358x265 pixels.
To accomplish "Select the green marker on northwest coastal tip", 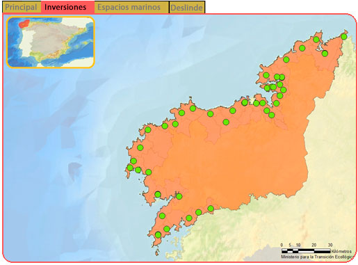I will tap(148, 129).
